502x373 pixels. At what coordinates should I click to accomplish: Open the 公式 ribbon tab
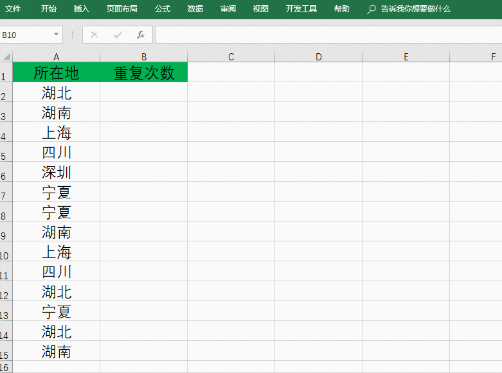click(x=163, y=8)
